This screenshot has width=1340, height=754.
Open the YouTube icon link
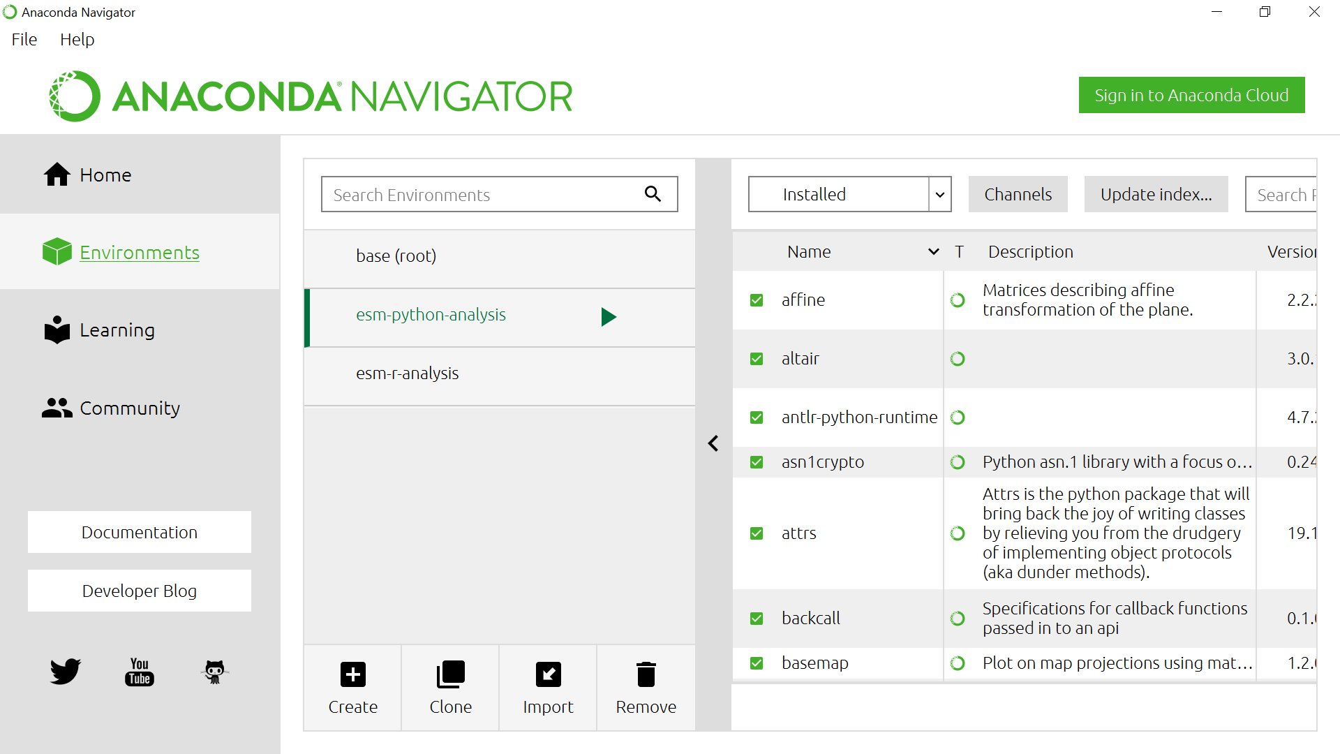(140, 672)
